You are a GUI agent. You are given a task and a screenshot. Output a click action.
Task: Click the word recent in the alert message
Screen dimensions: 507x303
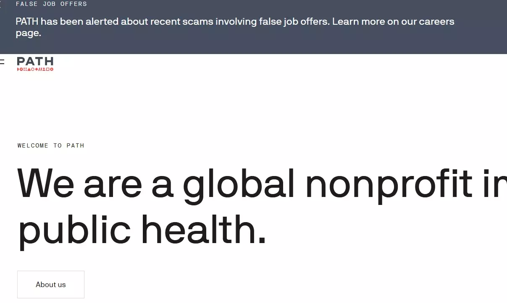tap(165, 21)
